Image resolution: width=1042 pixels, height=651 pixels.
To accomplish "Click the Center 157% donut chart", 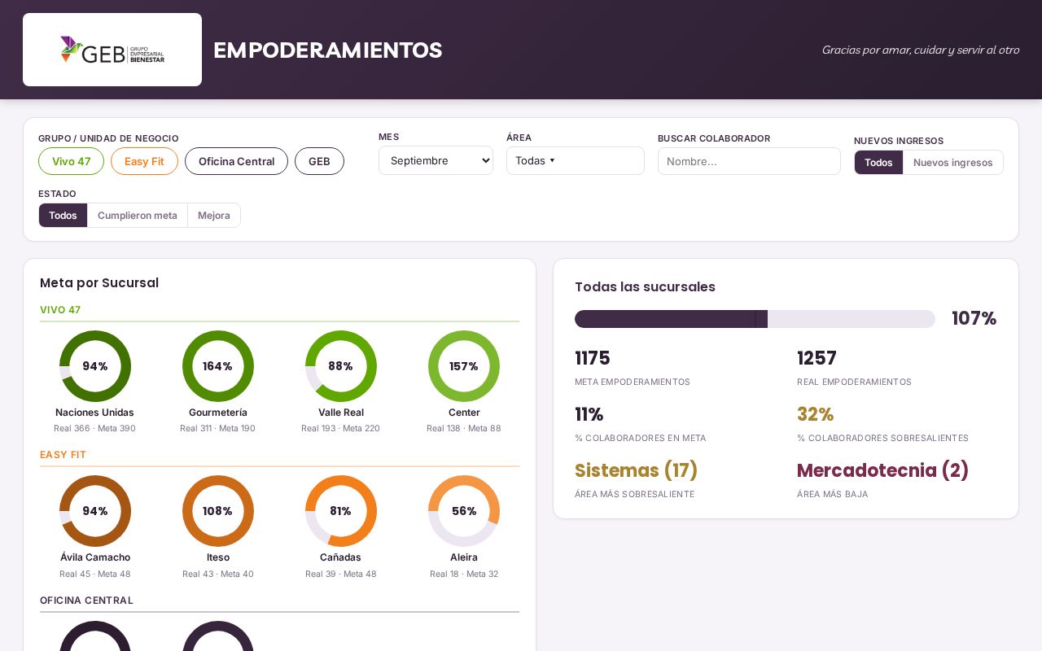I will point(464,366).
